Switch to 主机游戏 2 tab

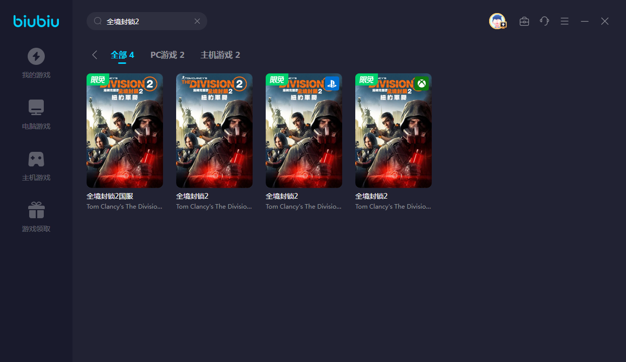coord(220,55)
